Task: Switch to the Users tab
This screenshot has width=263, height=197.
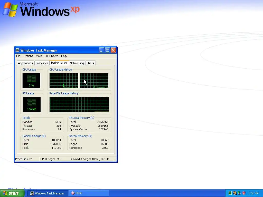Action: click(90, 63)
